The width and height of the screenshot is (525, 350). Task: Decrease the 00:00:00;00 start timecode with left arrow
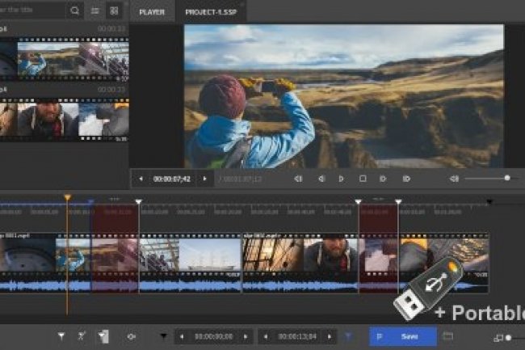183,336
